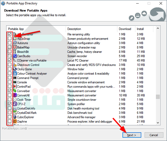Image resolution: width=167 pixels, height=141 pixels.
Task: Click the 'Simple countdown timer' description
Action: pos(82,100)
